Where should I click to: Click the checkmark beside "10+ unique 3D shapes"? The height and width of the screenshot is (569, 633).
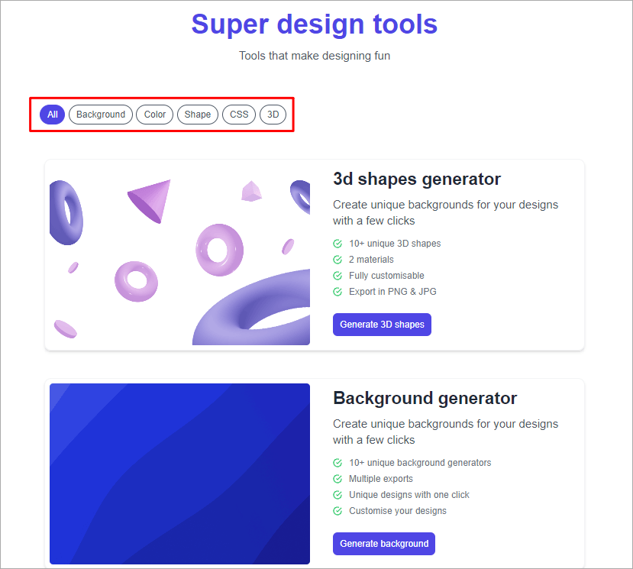(x=337, y=243)
